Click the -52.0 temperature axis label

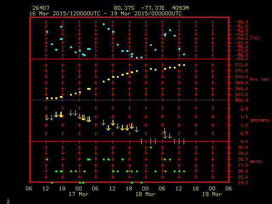pyautogui.click(x=242, y=31)
